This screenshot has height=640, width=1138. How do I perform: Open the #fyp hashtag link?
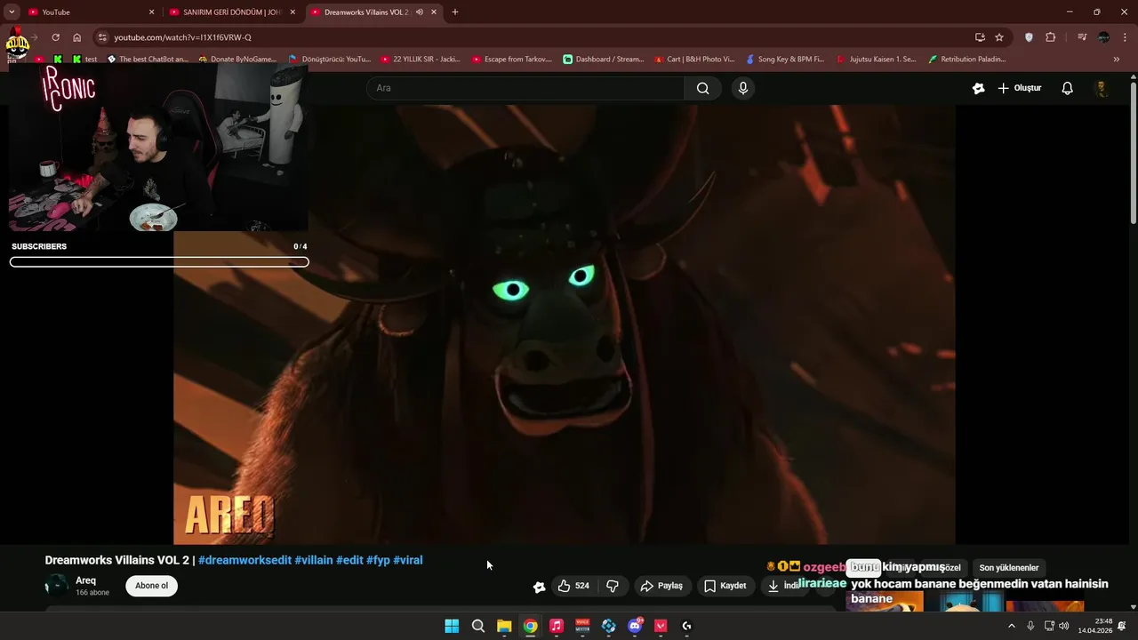[378, 560]
